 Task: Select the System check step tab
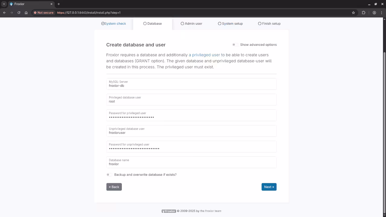point(114,24)
